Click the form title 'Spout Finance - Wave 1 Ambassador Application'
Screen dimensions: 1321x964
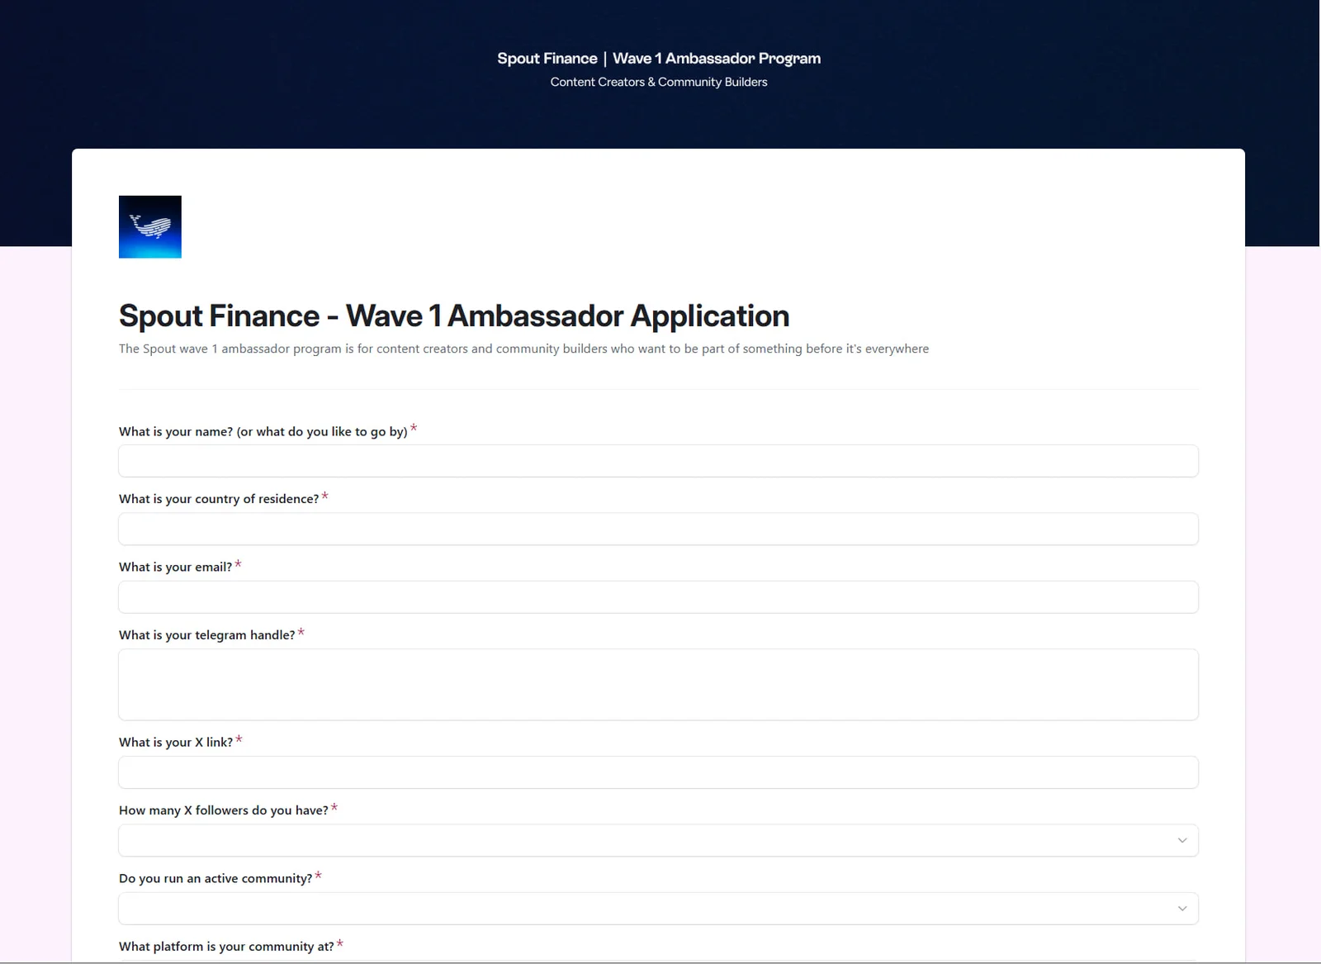coord(454,316)
